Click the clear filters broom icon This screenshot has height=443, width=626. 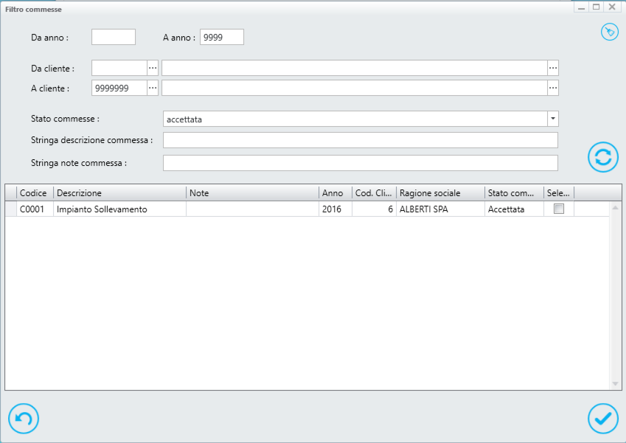pos(610,32)
